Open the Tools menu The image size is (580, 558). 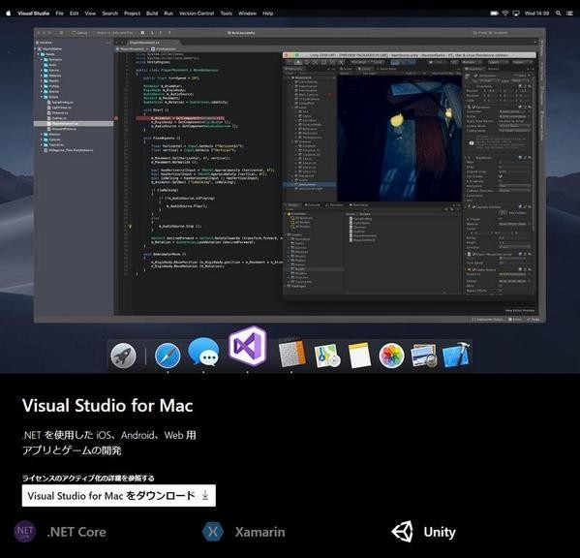pyautogui.click(x=226, y=14)
